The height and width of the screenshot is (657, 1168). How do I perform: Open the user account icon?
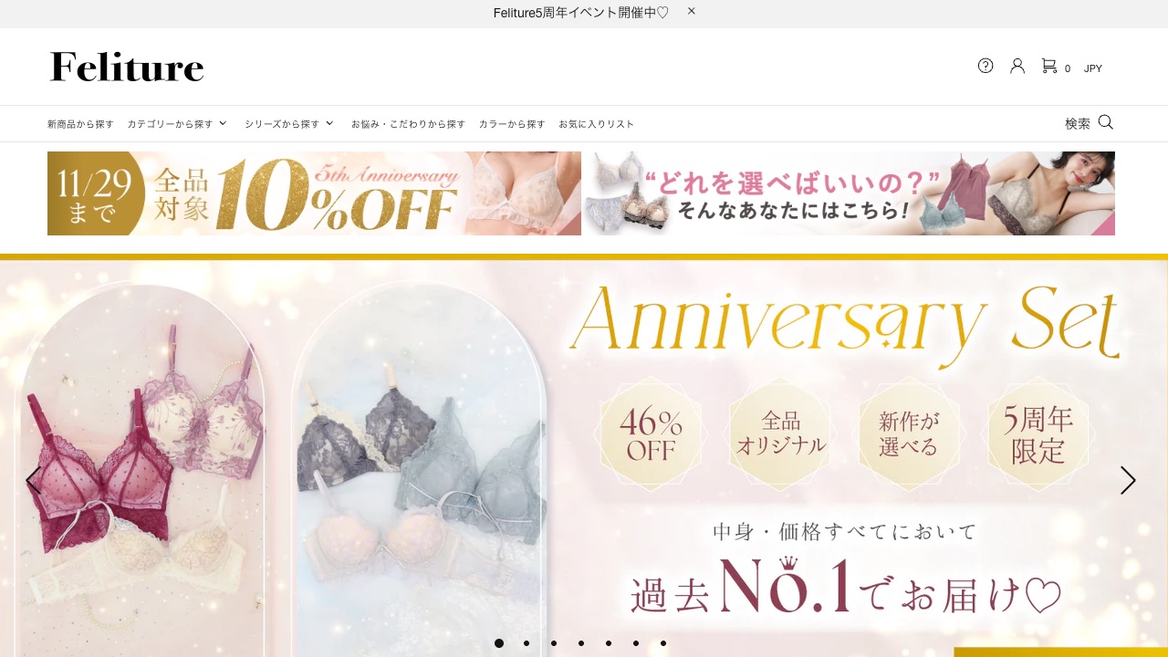click(1017, 66)
